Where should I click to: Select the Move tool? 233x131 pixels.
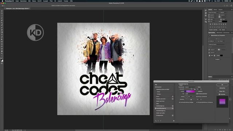click(x=2, y=11)
